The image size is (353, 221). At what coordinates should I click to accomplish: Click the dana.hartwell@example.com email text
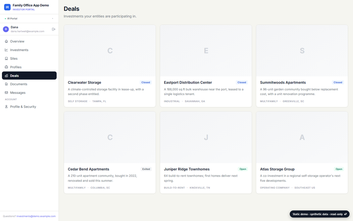pos(27,31)
